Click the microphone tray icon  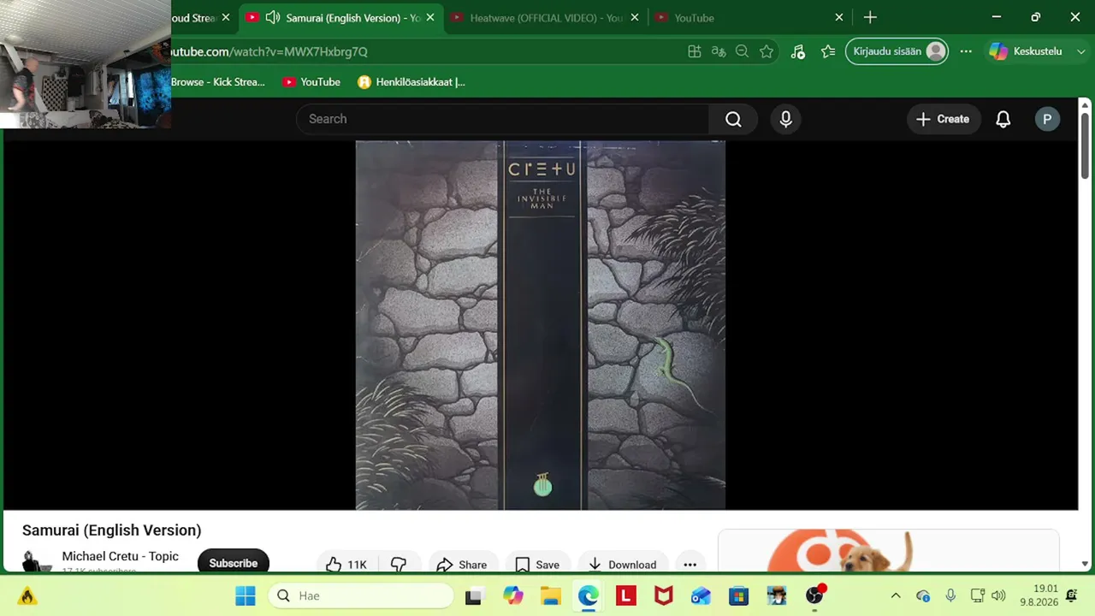950,595
